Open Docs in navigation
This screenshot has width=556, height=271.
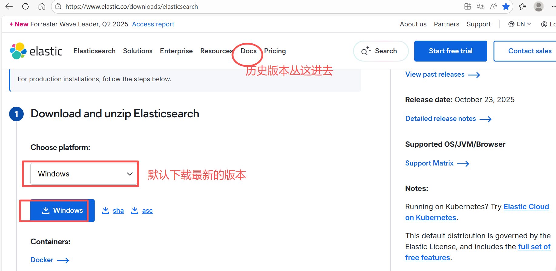coord(248,51)
